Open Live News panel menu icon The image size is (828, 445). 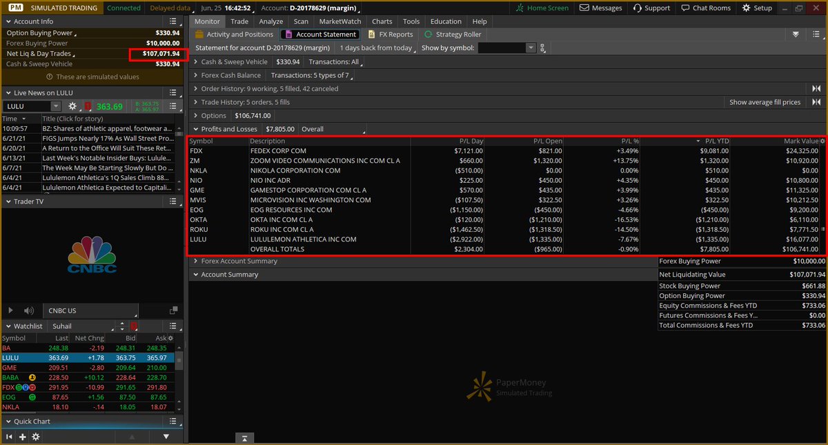pos(172,92)
